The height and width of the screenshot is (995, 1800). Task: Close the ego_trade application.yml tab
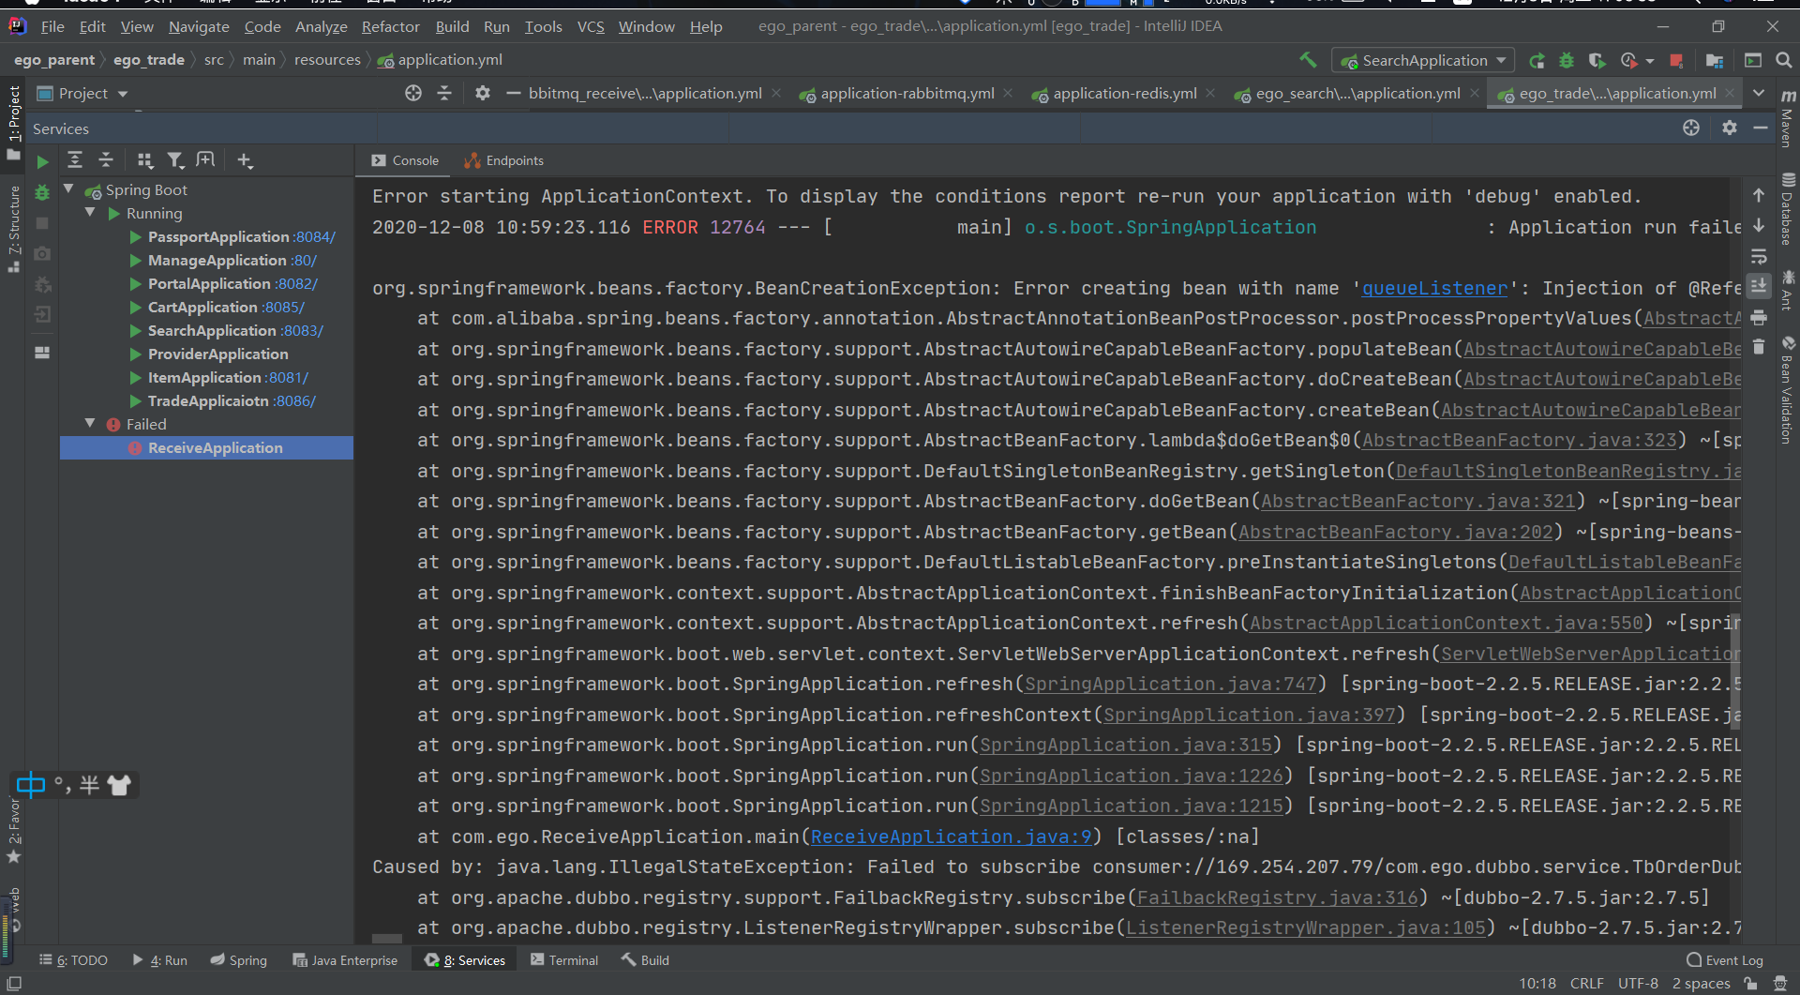tap(1731, 93)
